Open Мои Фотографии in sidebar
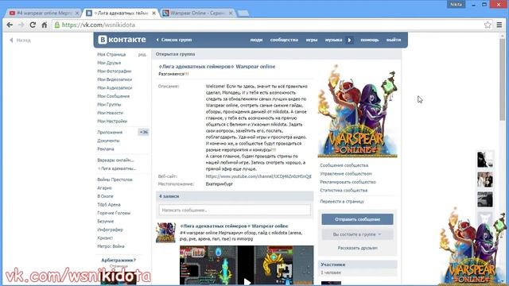This screenshot has width=509, height=286. click(115, 71)
